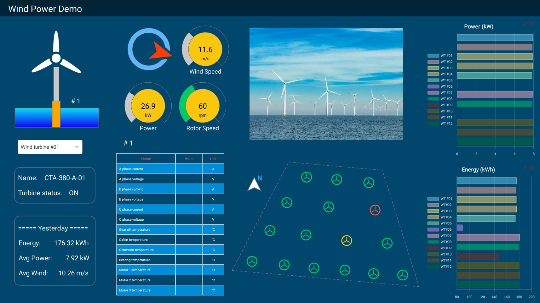Select the yellow turbine marker on map

(347, 240)
